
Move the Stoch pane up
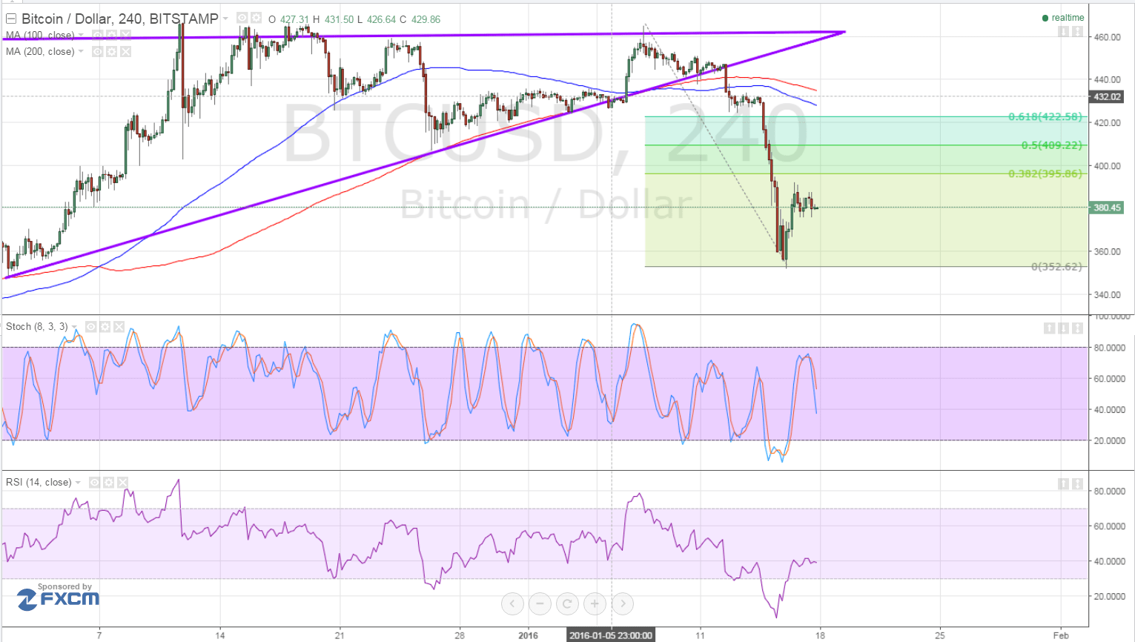pyautogui.click(x=1049, y=328)
